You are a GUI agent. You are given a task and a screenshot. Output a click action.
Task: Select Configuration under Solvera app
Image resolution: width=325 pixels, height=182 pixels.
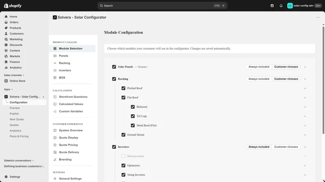(24, 102)
